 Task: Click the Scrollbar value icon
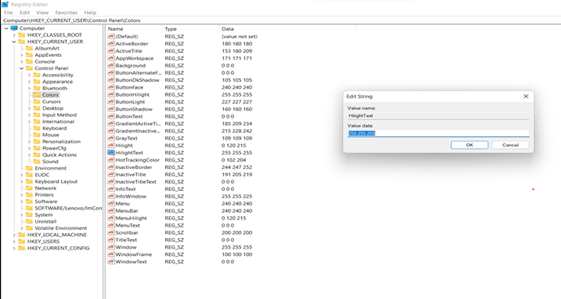[111, 232]
